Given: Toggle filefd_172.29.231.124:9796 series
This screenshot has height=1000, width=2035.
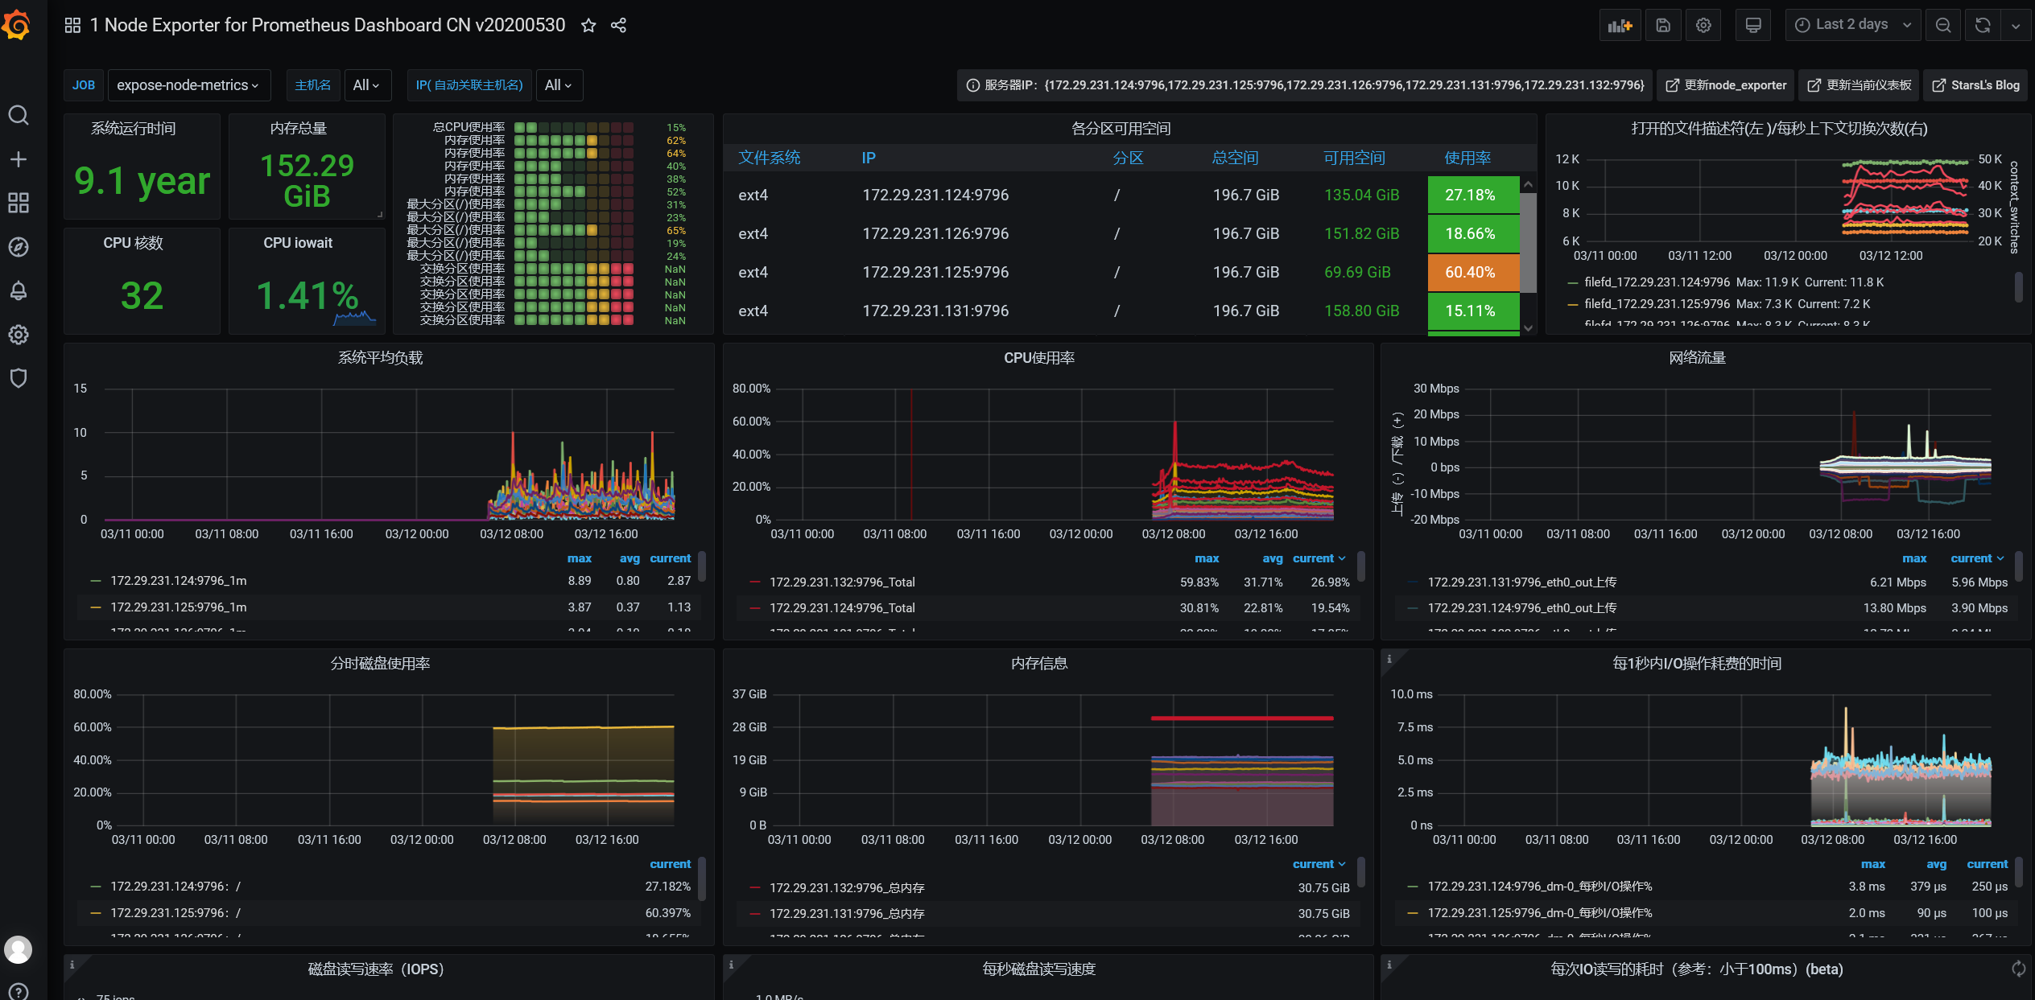Looking at the screenshot, I should point(1657,282).
